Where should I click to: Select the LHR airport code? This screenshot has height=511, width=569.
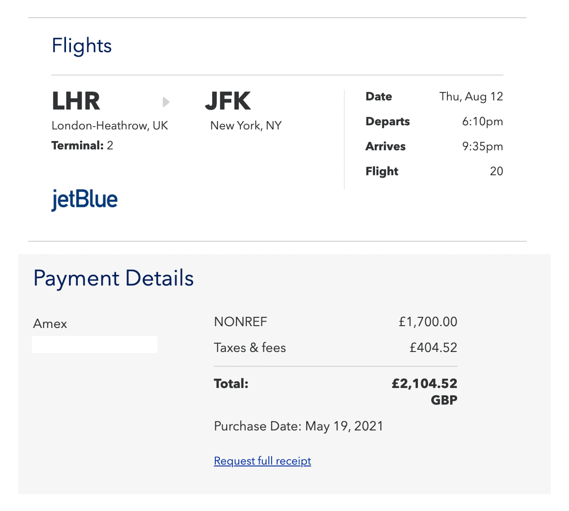76,101
